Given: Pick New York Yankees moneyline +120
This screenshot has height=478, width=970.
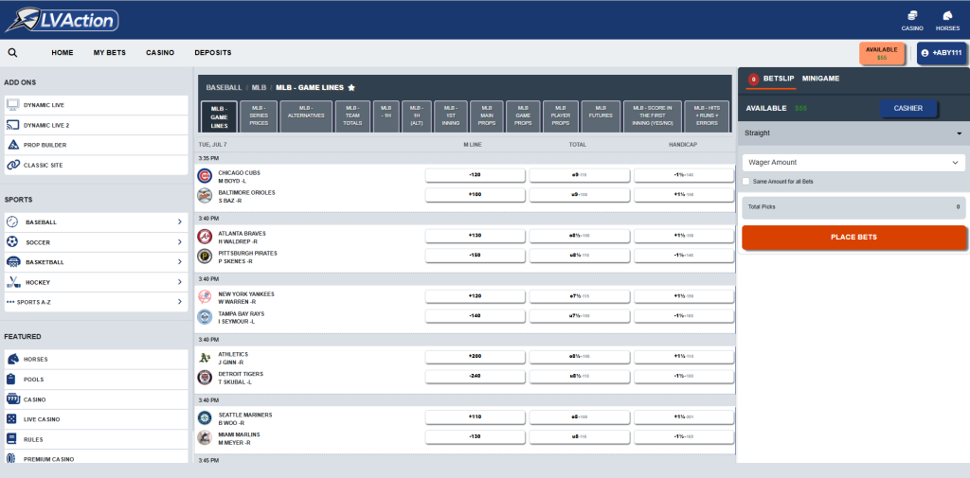Looking at the screenshot, I should [476, 296].
